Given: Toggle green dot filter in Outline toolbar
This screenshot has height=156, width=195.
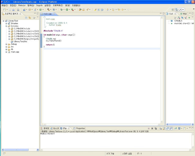Looking at the screenshot, I should pyautogui.click(x=189, y=18).
